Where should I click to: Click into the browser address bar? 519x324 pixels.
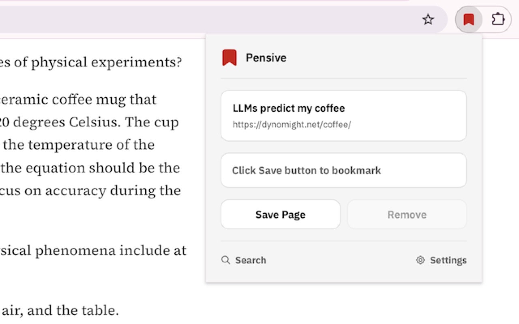point(203,19)
